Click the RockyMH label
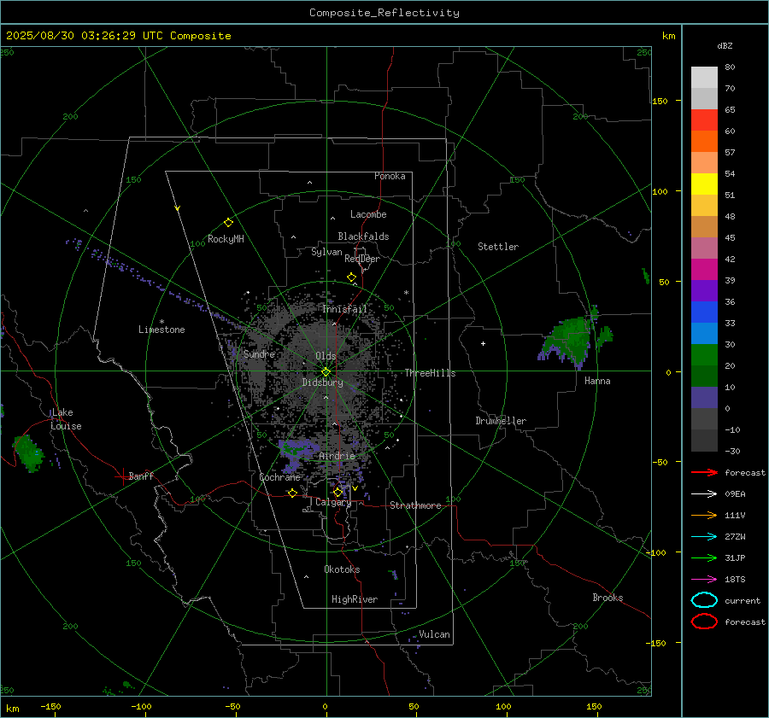Image resolution: width=769 pixels, height=718 pixels. (226, 239)
